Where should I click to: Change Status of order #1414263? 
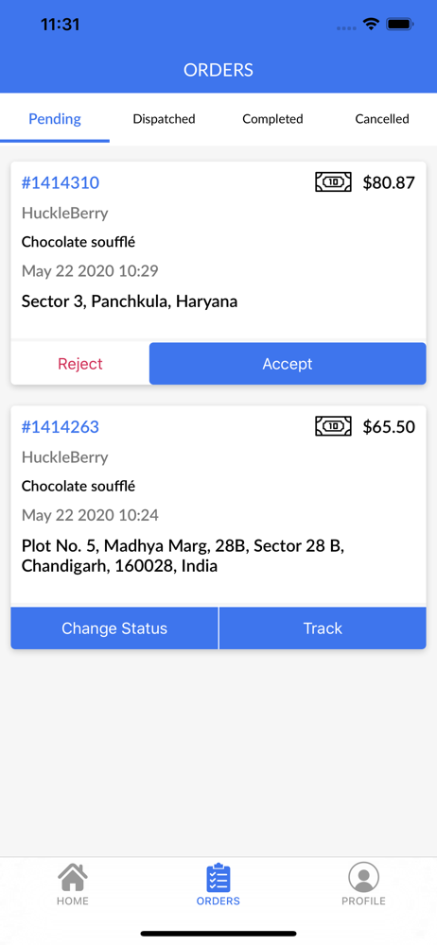click(x=114, y=628)
